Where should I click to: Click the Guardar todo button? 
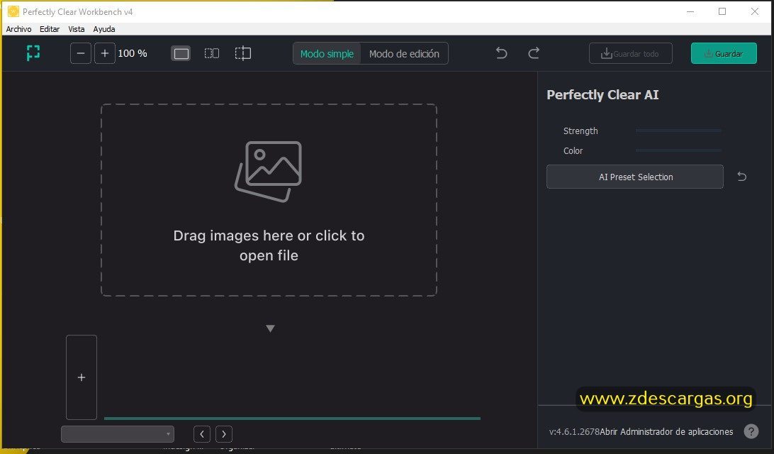[630, 53]
